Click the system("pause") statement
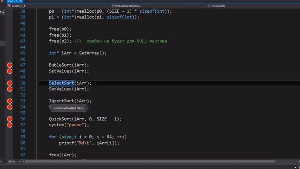Image resolution: width=300 pixels, height=169 pixels. pyautogui.click(x=69, y=125)
